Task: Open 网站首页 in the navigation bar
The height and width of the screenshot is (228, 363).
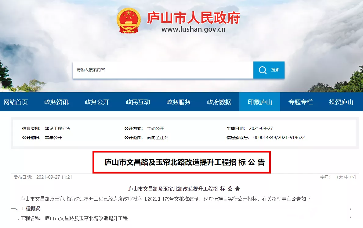Action: (x=16, y=102)
